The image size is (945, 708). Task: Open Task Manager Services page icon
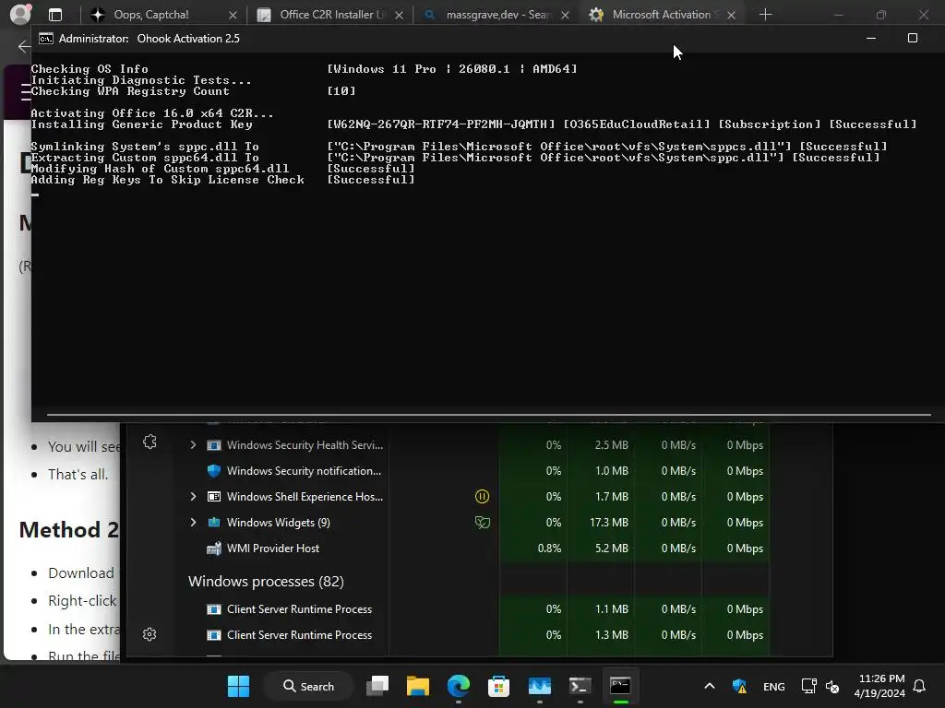[150, 442]
